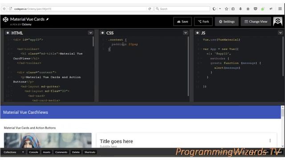Click the browser URL address bar
The width and height of the screenshot is (285, 160).
pos(80,9)
